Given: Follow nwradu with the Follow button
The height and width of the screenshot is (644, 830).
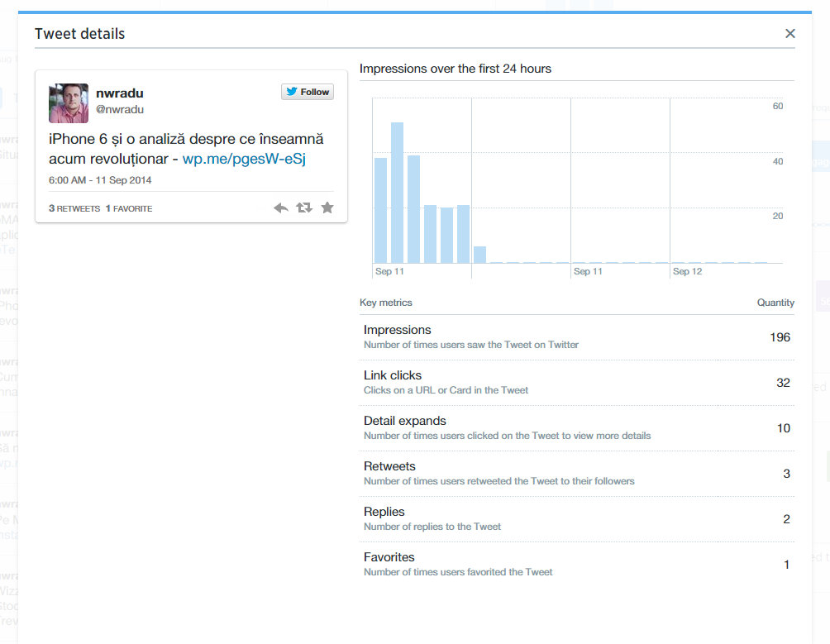Looking at the screenshot, I should pyautogui.click(x=308, y=92).
